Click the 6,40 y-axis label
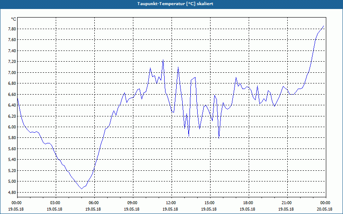Viewport: 343px width, 214px height. click(x=12, y=105)
